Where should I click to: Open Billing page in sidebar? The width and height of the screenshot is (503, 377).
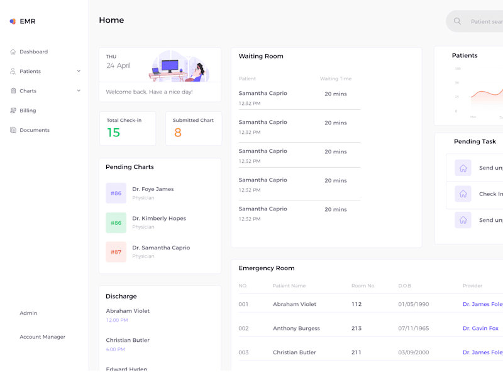(x=28, y=111)
